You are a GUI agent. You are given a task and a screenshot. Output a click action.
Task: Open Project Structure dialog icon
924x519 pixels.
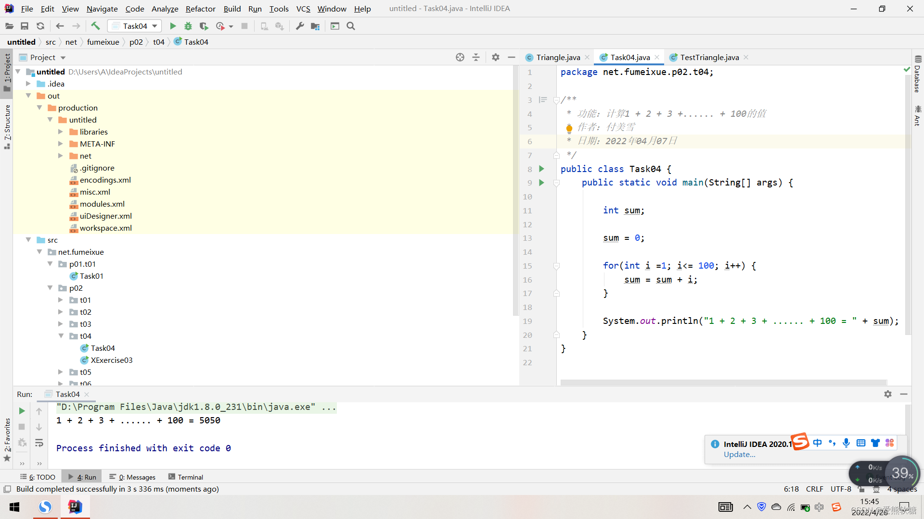(315, 26)
